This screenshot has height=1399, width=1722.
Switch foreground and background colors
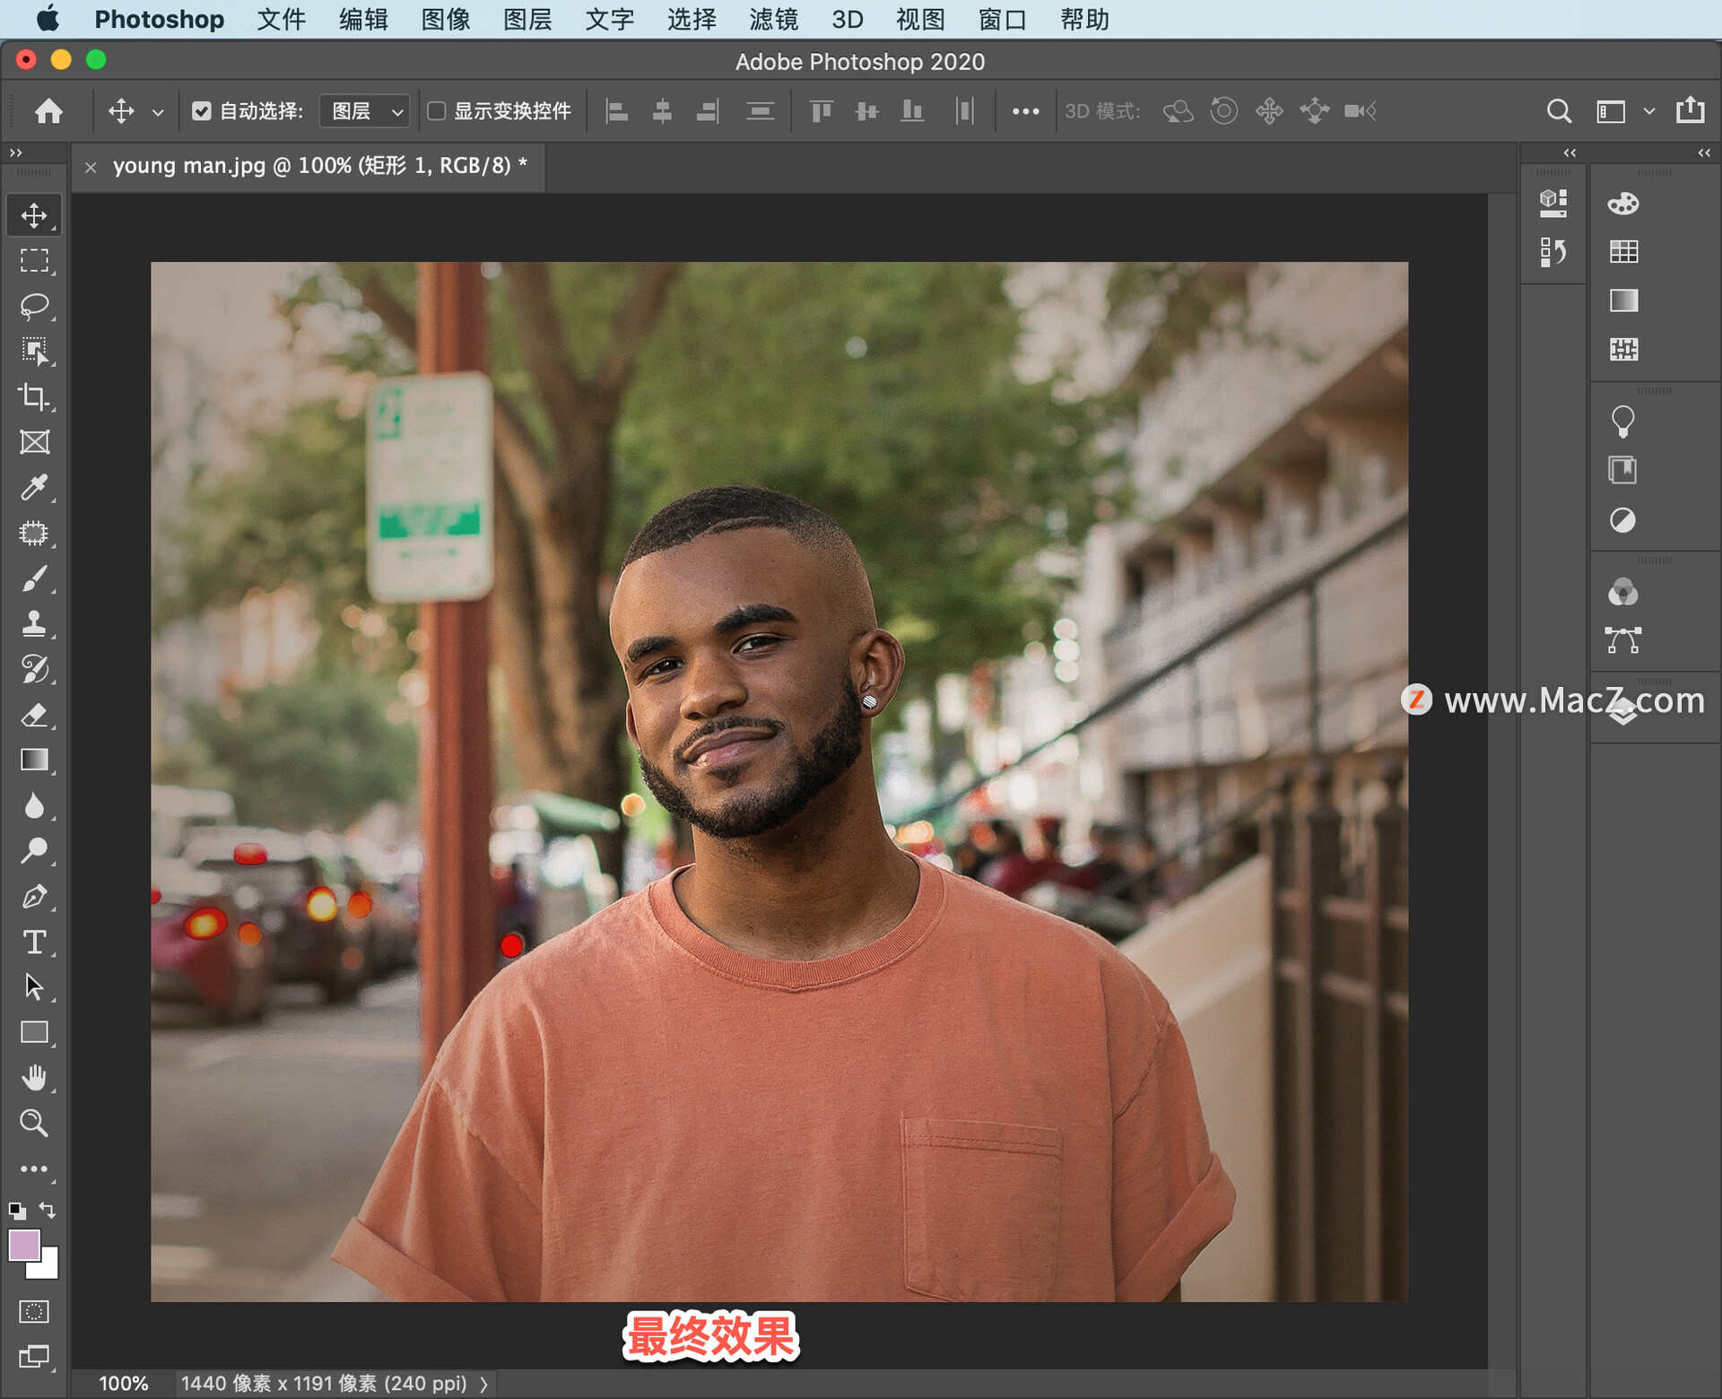(48, 1211)
